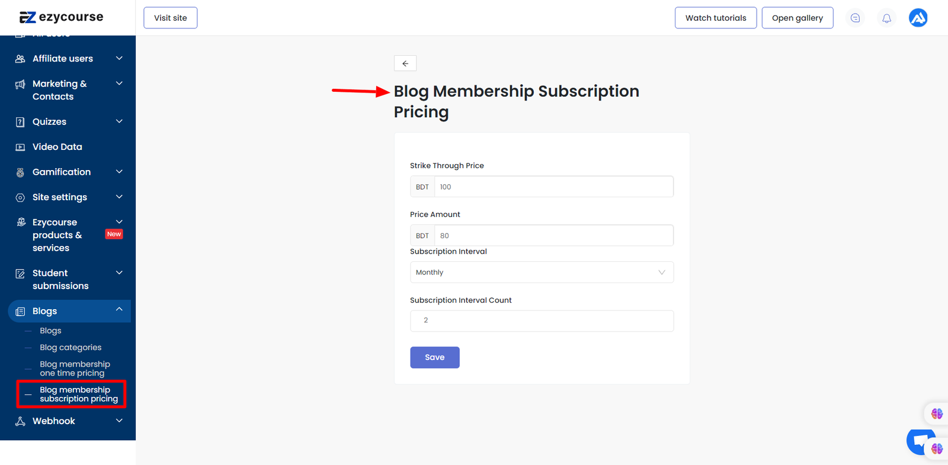Viewport: 948px width, 465px height.
Task: Select Blog membership one time pricing
Action: (x=75, y=368)
